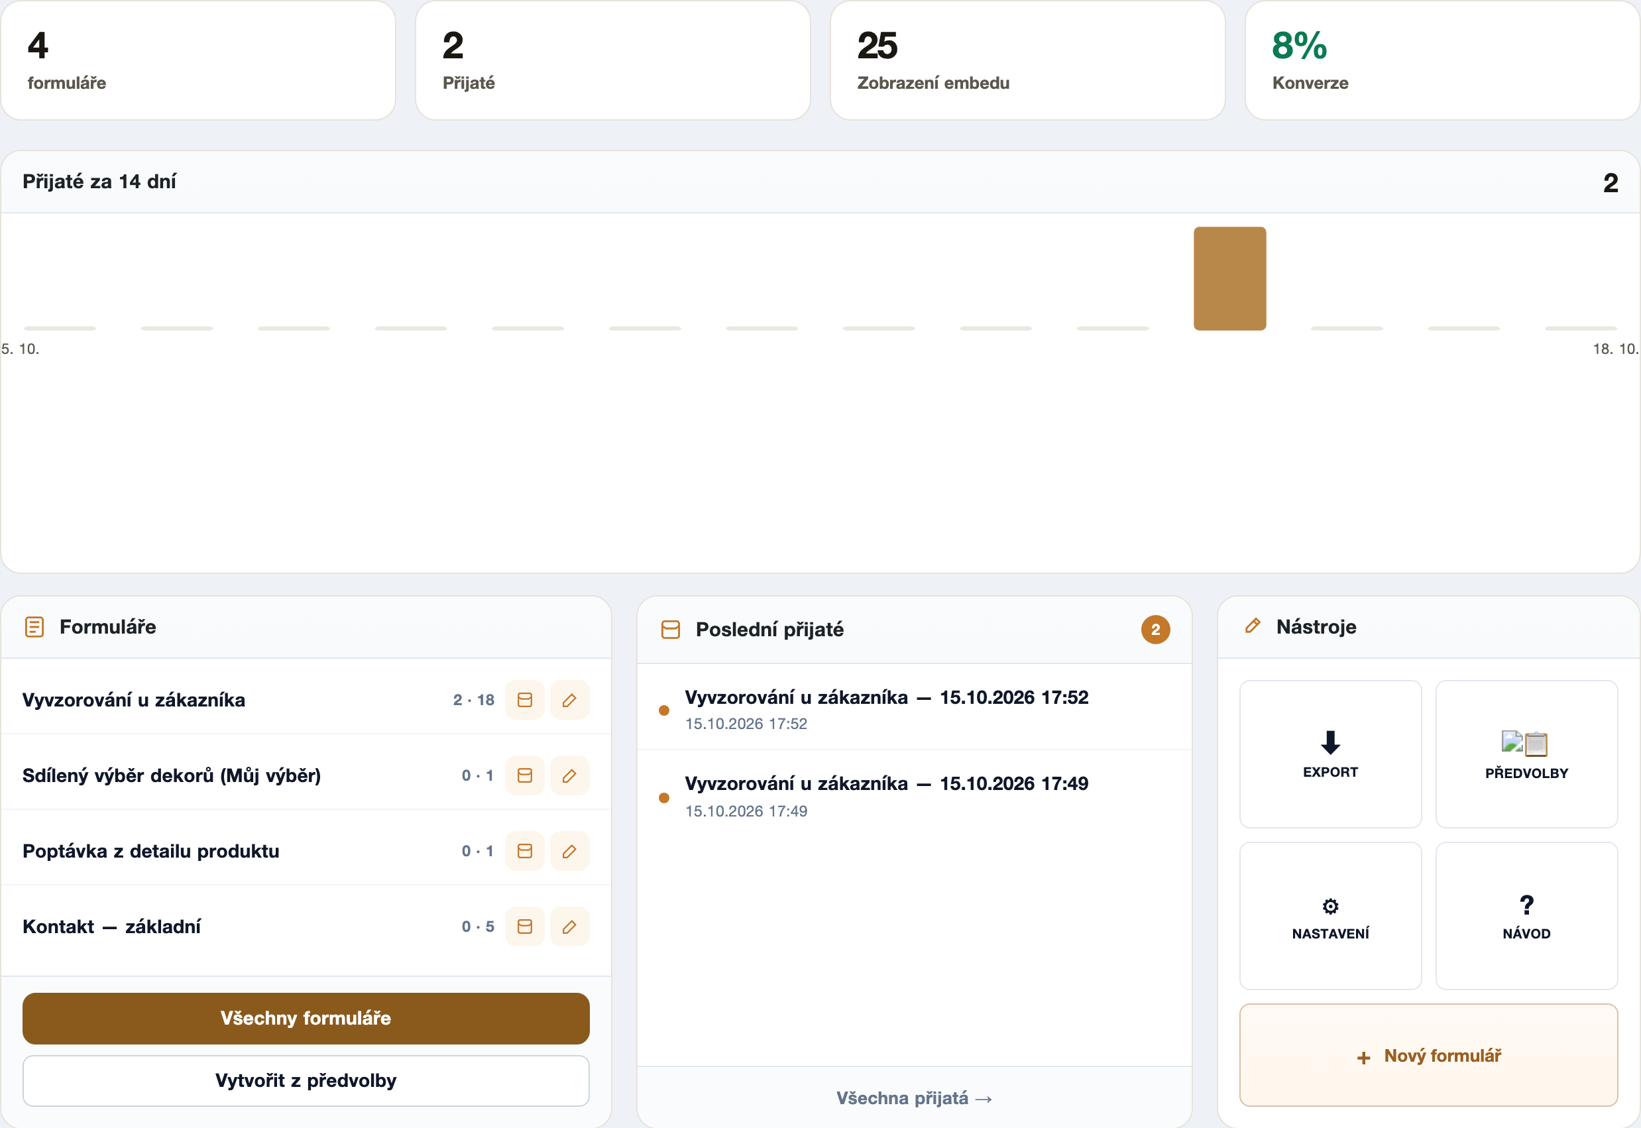The height and width of the screenshot is (1128, 1641).
Task: Click the Export tool tile
Action: tap(1330, 754)
